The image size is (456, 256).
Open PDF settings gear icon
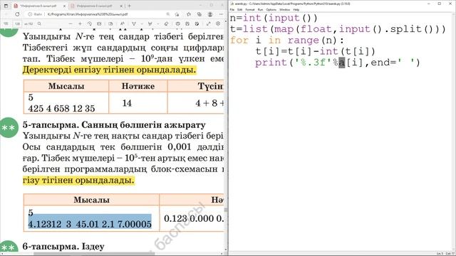[218, 23]
